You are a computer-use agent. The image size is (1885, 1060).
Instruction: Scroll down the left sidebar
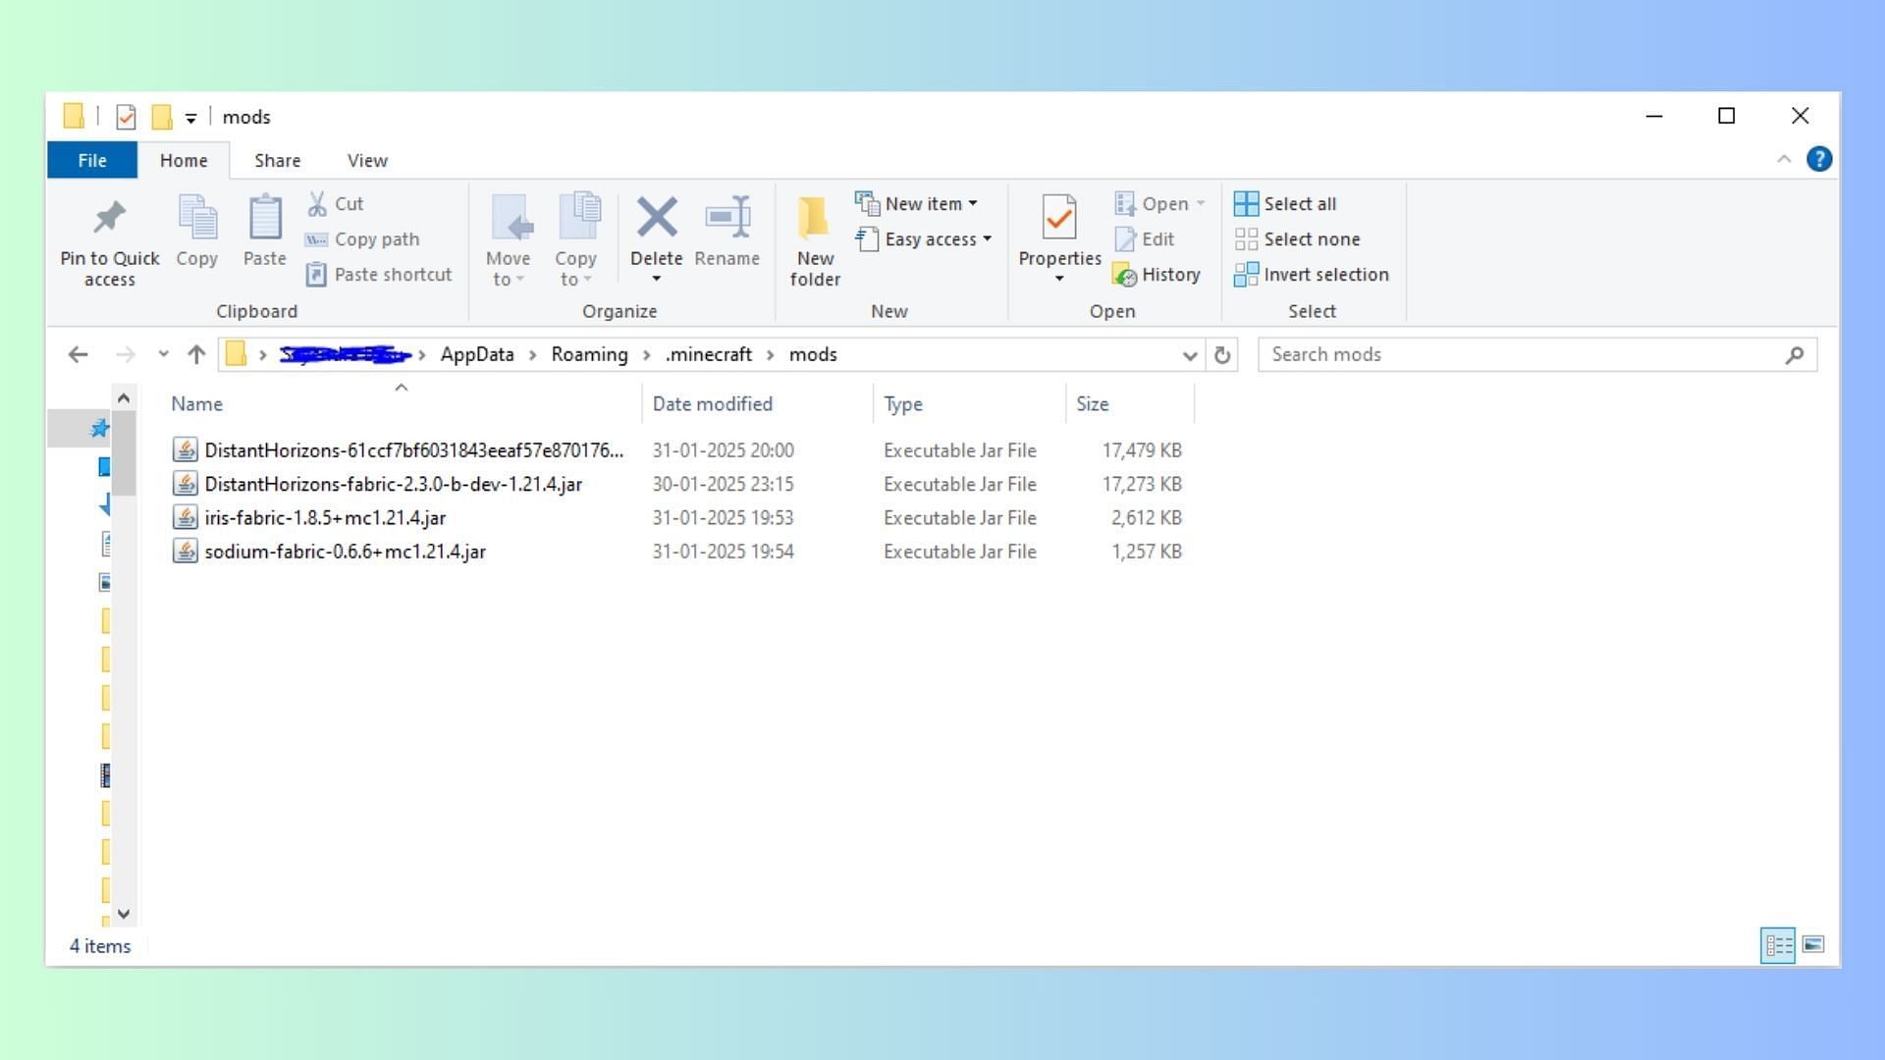tap(123, 914)
